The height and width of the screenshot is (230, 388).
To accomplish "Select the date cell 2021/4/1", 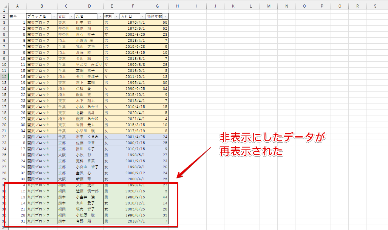I will pos(133,119).
